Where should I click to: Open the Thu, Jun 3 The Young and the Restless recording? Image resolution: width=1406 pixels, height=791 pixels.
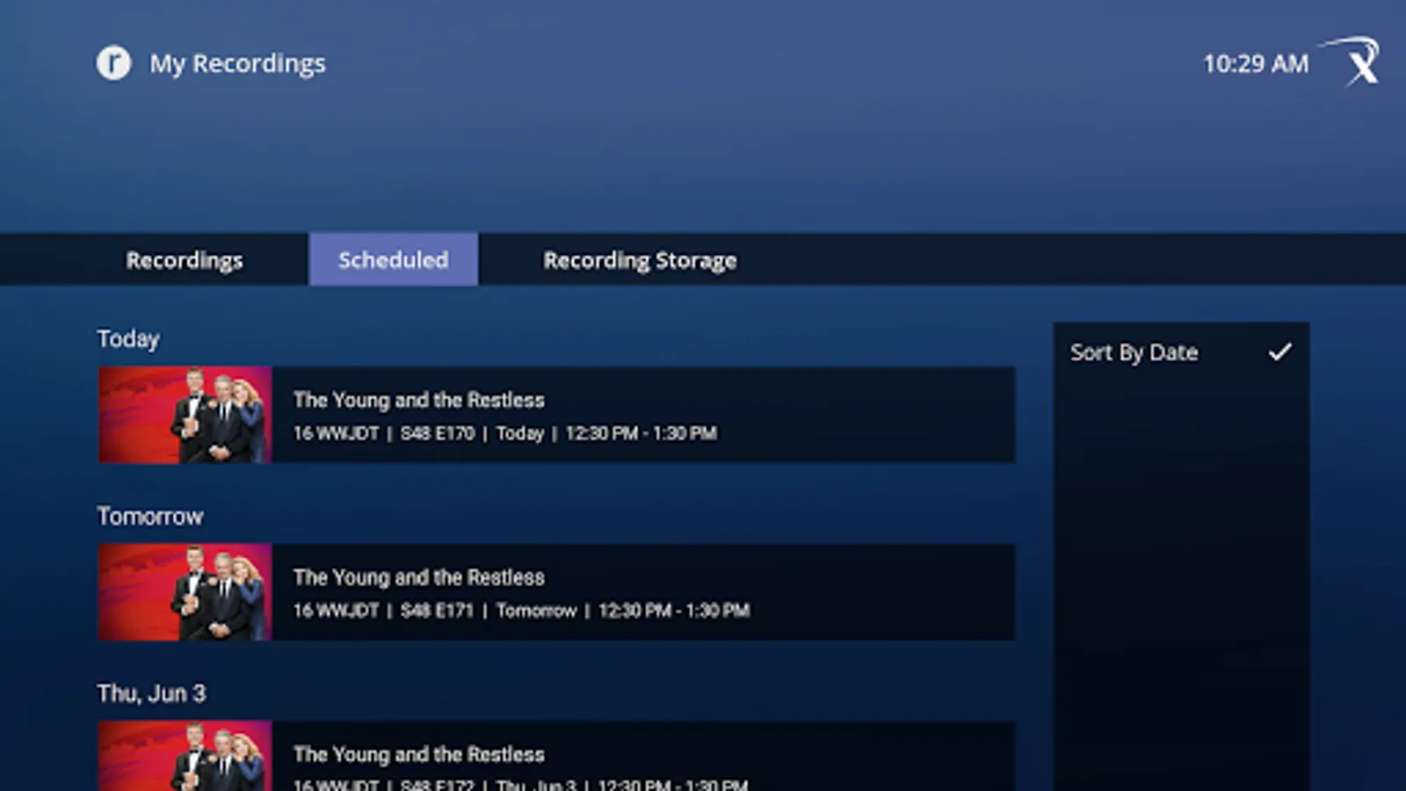coord(556,756)
